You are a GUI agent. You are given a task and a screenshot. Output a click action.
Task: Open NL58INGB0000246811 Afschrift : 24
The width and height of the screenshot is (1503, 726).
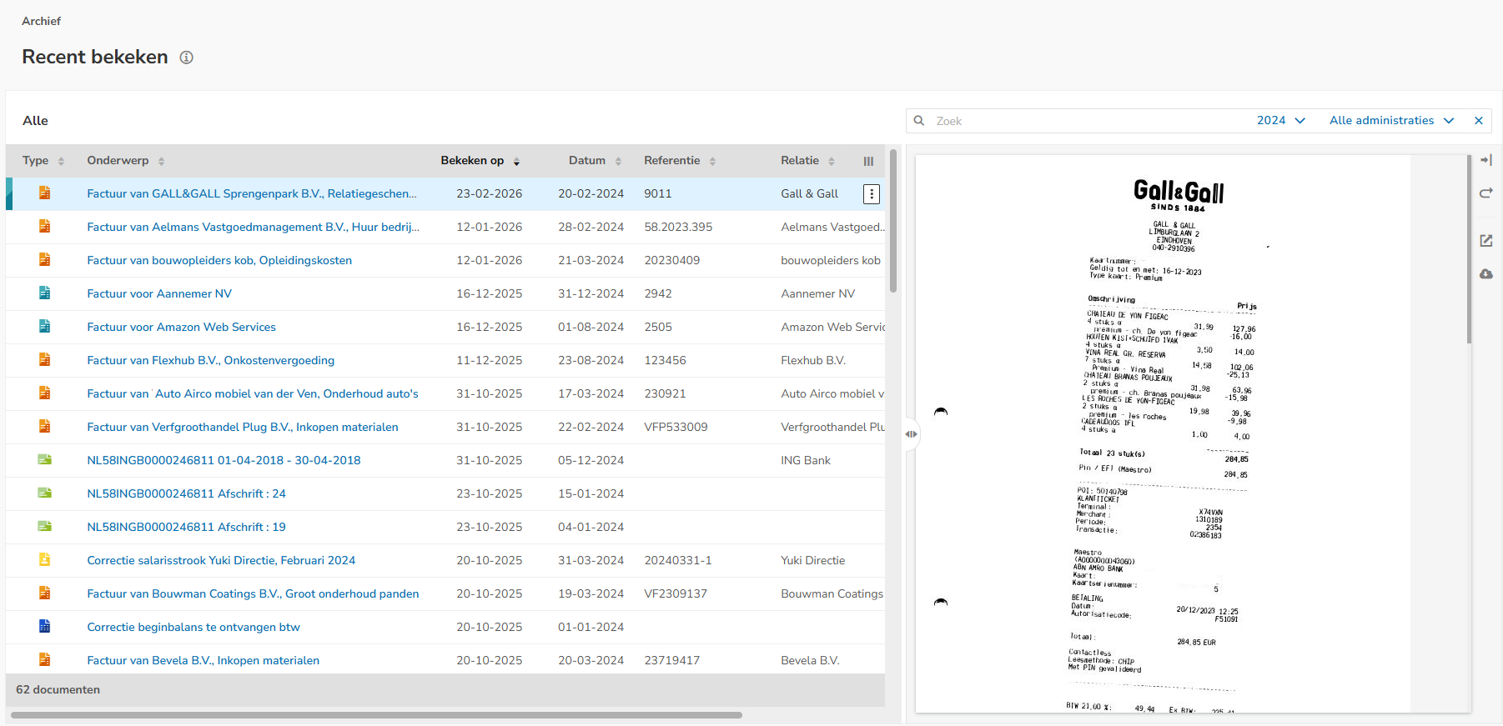[x=186, y=494]
